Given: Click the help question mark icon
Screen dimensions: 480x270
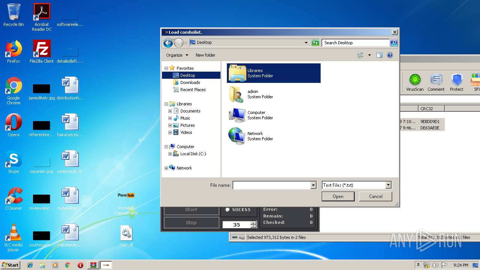Looking at the screenshot, I should 390,55.
